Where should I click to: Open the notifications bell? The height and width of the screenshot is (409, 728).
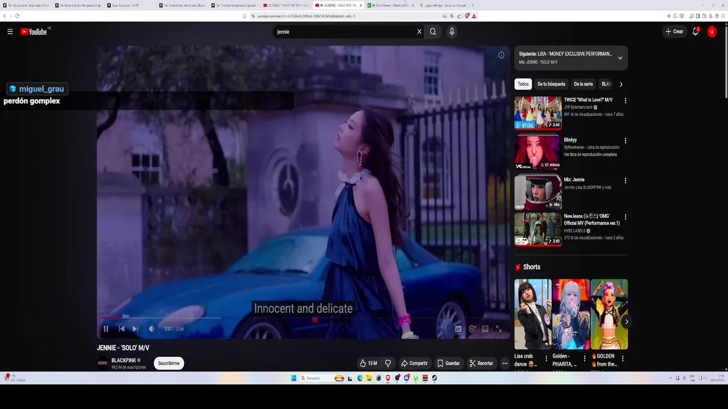(695, 32)
